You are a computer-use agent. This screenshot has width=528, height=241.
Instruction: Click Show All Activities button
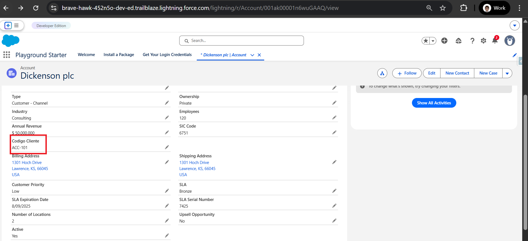(434, 103)
